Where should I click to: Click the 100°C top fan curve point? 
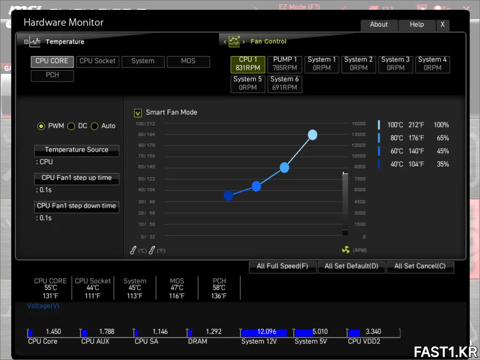point(313,135)
